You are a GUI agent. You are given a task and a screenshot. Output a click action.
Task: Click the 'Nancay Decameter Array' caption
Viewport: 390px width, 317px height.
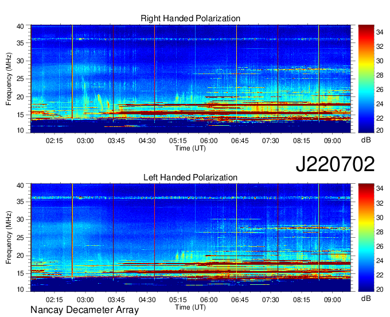click(x=84, y=310)
